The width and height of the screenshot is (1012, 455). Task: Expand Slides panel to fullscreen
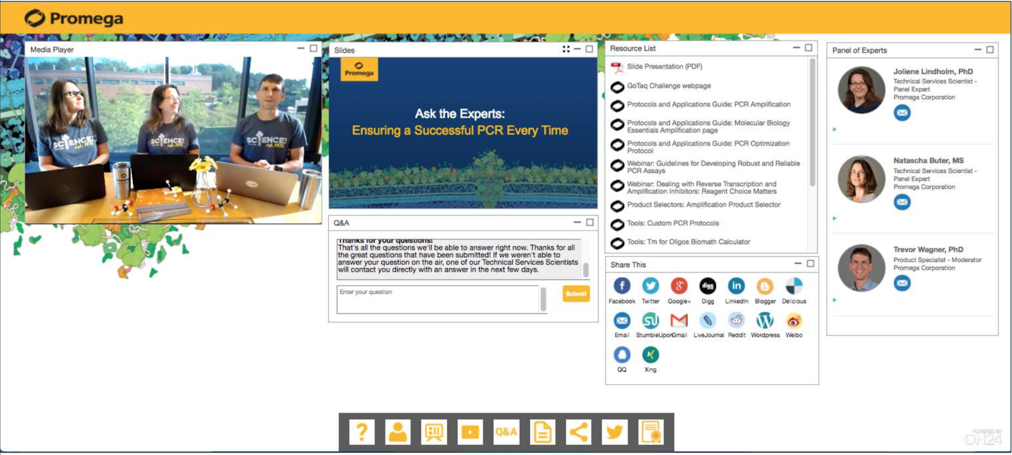point(566,49)
